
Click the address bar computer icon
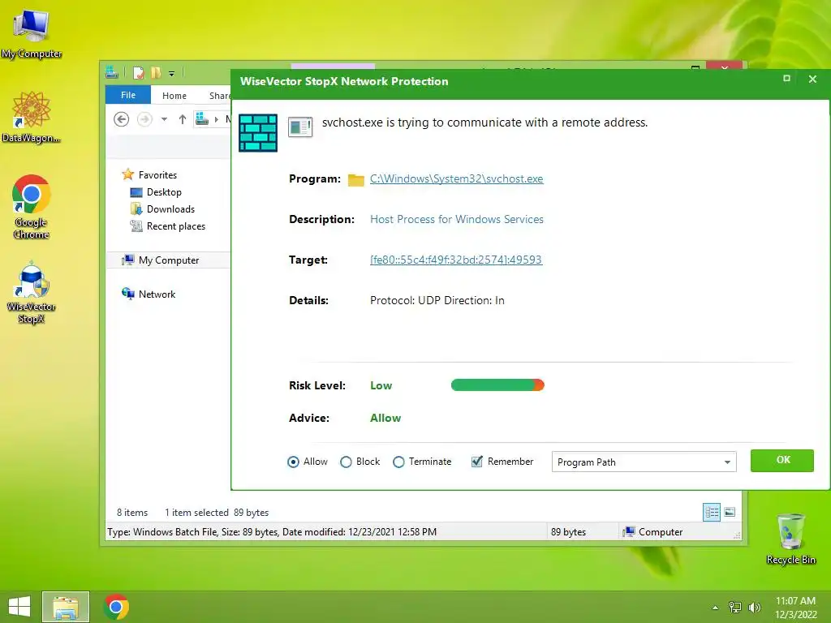pyautogui.click(x=202, y=119)
